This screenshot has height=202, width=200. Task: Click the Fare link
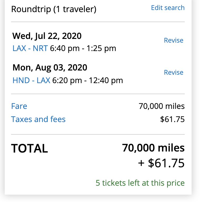coord(19,106)
